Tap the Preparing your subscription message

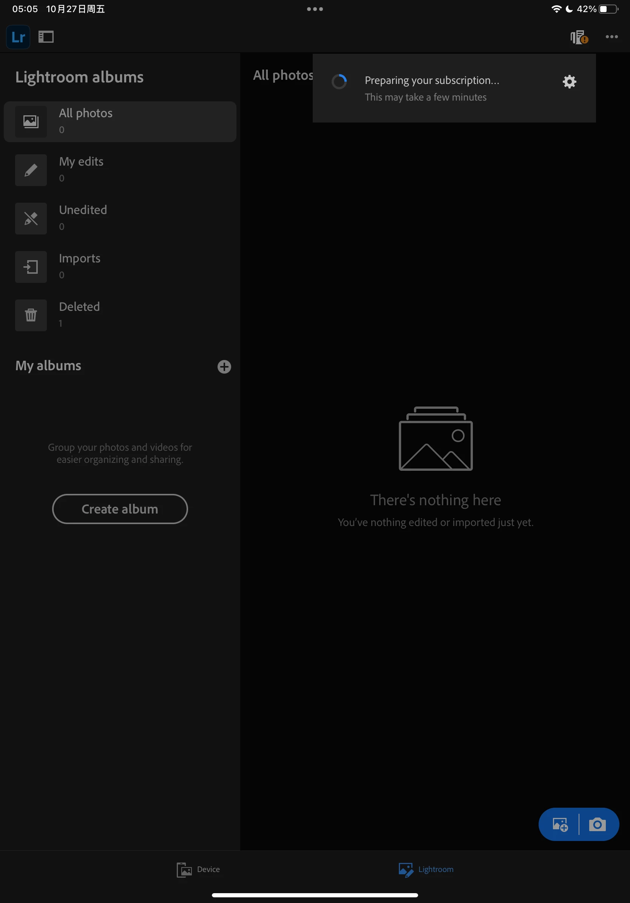pos(432,80)
